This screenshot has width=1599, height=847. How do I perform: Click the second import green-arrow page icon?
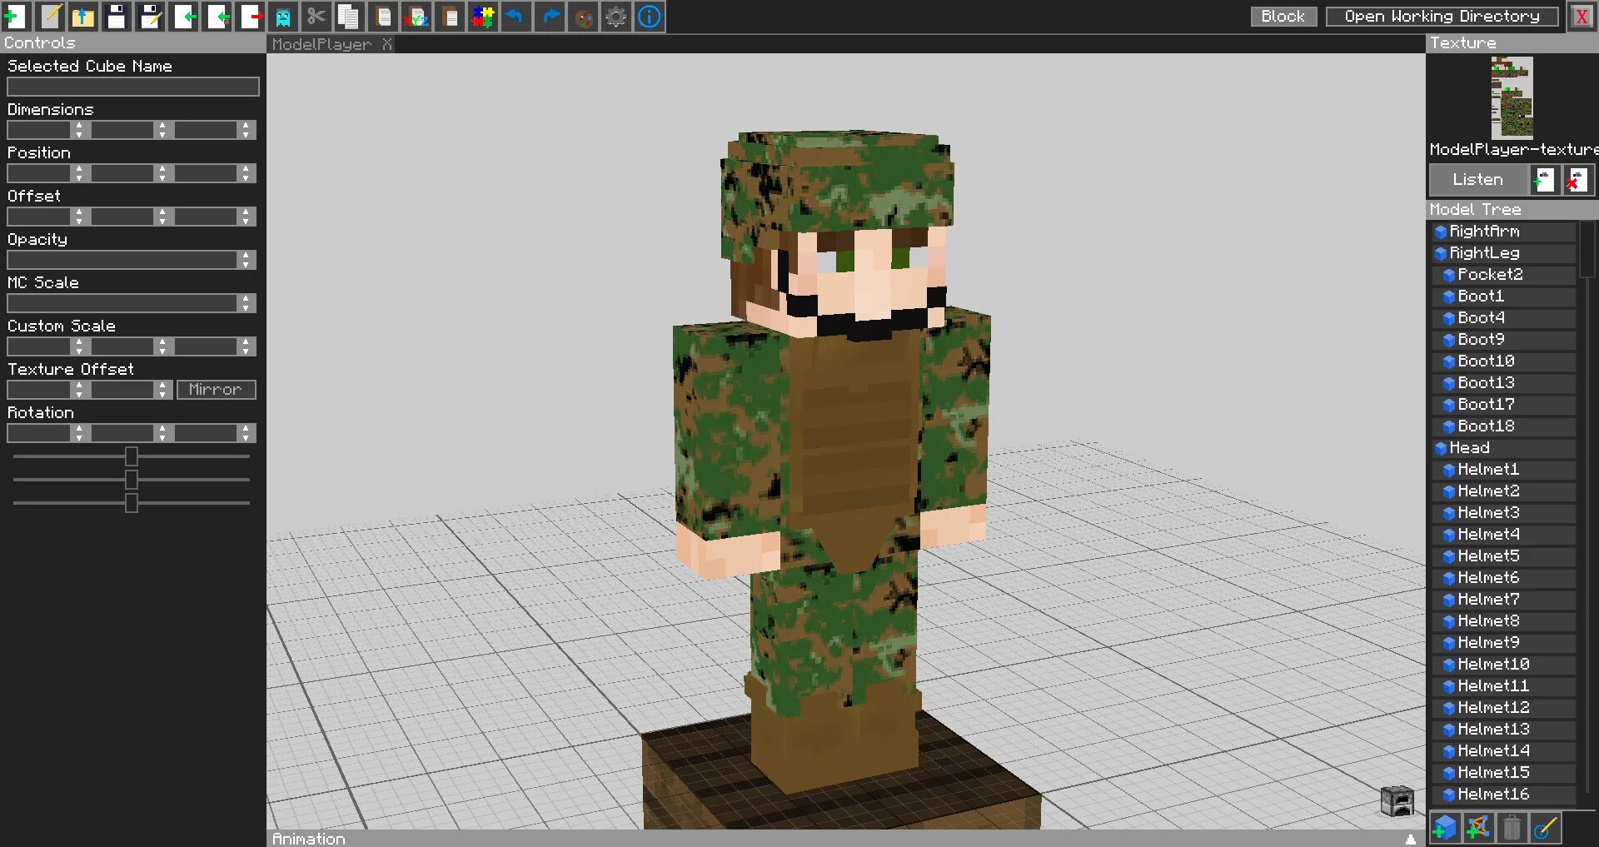(217, 16)
